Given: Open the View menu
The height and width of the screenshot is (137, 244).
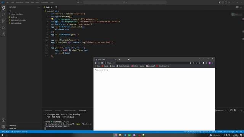Looking at the screenshot, I should pos(27,2).
